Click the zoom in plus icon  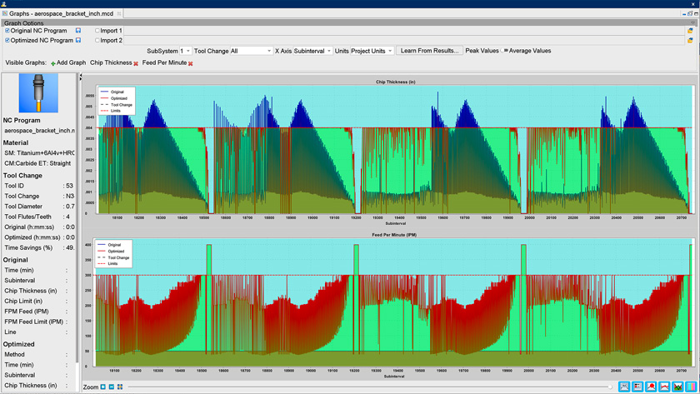[103, 387]
